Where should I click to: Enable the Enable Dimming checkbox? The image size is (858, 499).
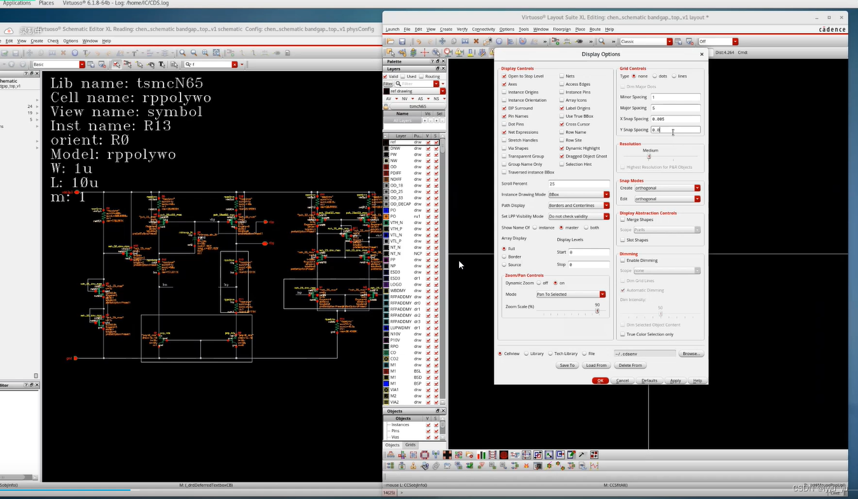(x=623, y=260)
